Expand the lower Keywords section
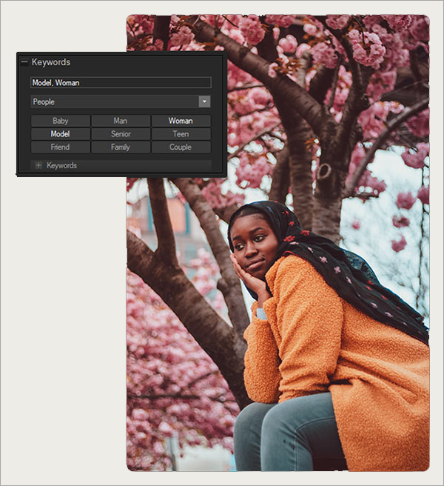This screenshot has width=444, height=486. click(38, 165)
